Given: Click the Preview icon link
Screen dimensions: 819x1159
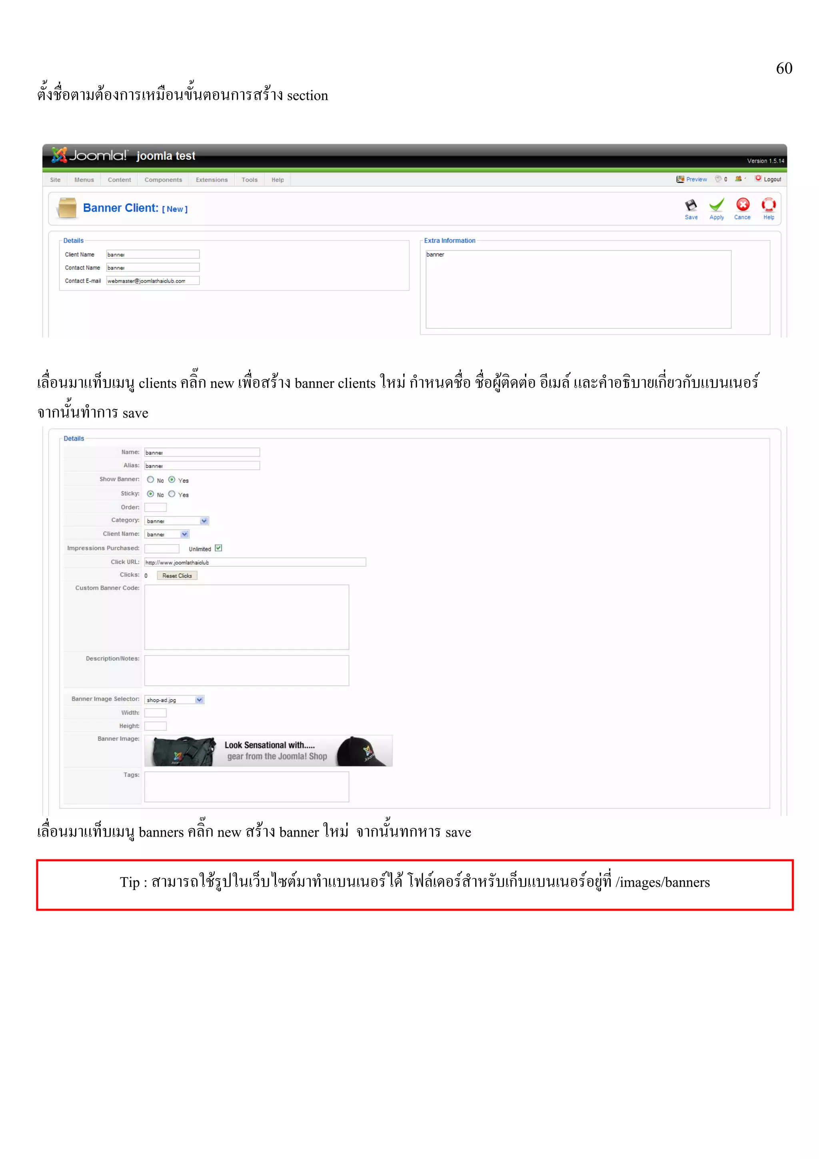Looking at the screenshot, I should click(691, 179).
